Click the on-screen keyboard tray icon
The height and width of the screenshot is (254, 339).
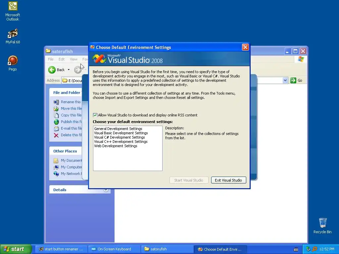[296, 249]
